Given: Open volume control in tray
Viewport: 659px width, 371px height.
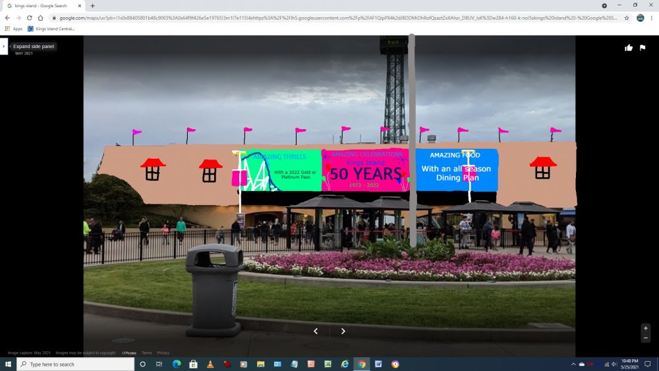Looking at the screenshot, I should click(x=614, y=364).
